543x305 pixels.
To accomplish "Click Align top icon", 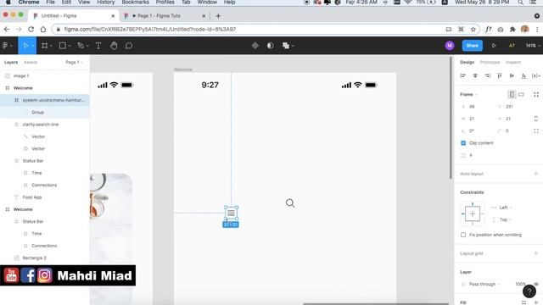I will [500, 75].
